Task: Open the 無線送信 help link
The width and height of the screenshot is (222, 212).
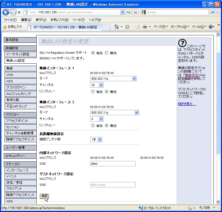Action: (191, 75)
